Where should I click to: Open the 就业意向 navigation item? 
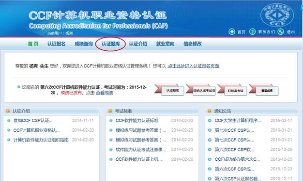coord(165,44)
